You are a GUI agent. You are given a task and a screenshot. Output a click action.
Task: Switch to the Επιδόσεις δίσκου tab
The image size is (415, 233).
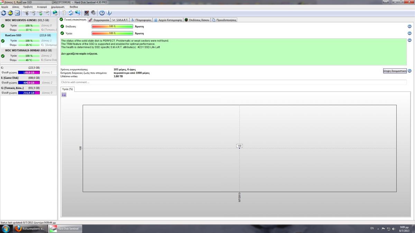(197, 20)
